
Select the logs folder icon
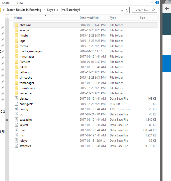point(17,41)
